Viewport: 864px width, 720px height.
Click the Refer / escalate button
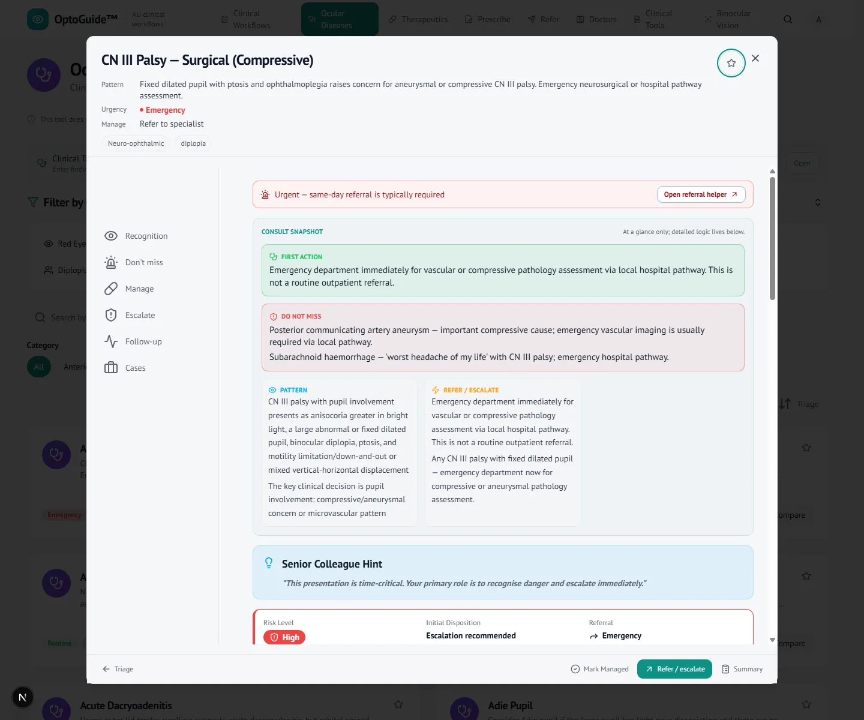click(674, 669)
